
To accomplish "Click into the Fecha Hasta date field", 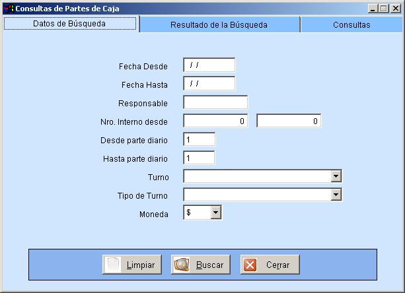I will pyautogui.click(x=209, y=84).
